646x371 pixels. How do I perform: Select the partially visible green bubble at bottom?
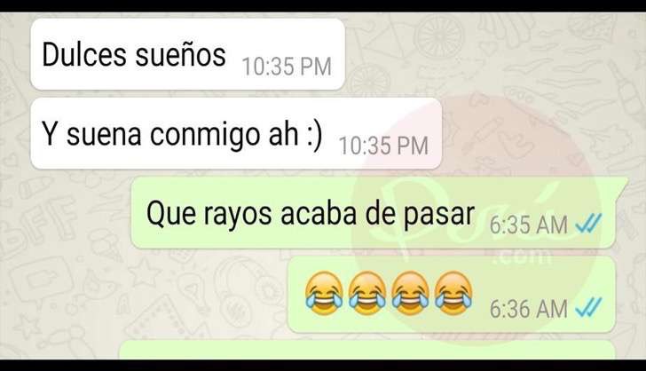tap(366, 350)
